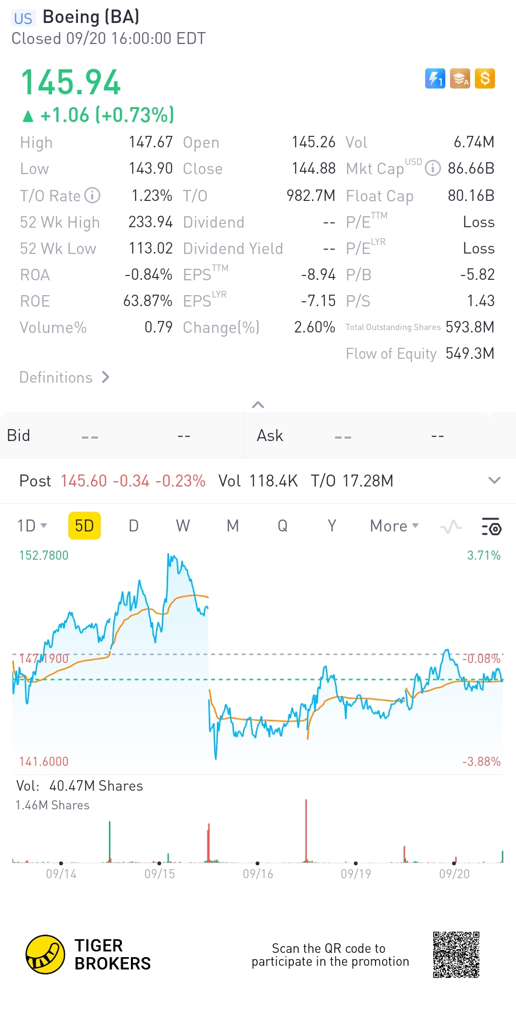
Task: Tap the Tiger Brokers logo
Action: [45, 955]
